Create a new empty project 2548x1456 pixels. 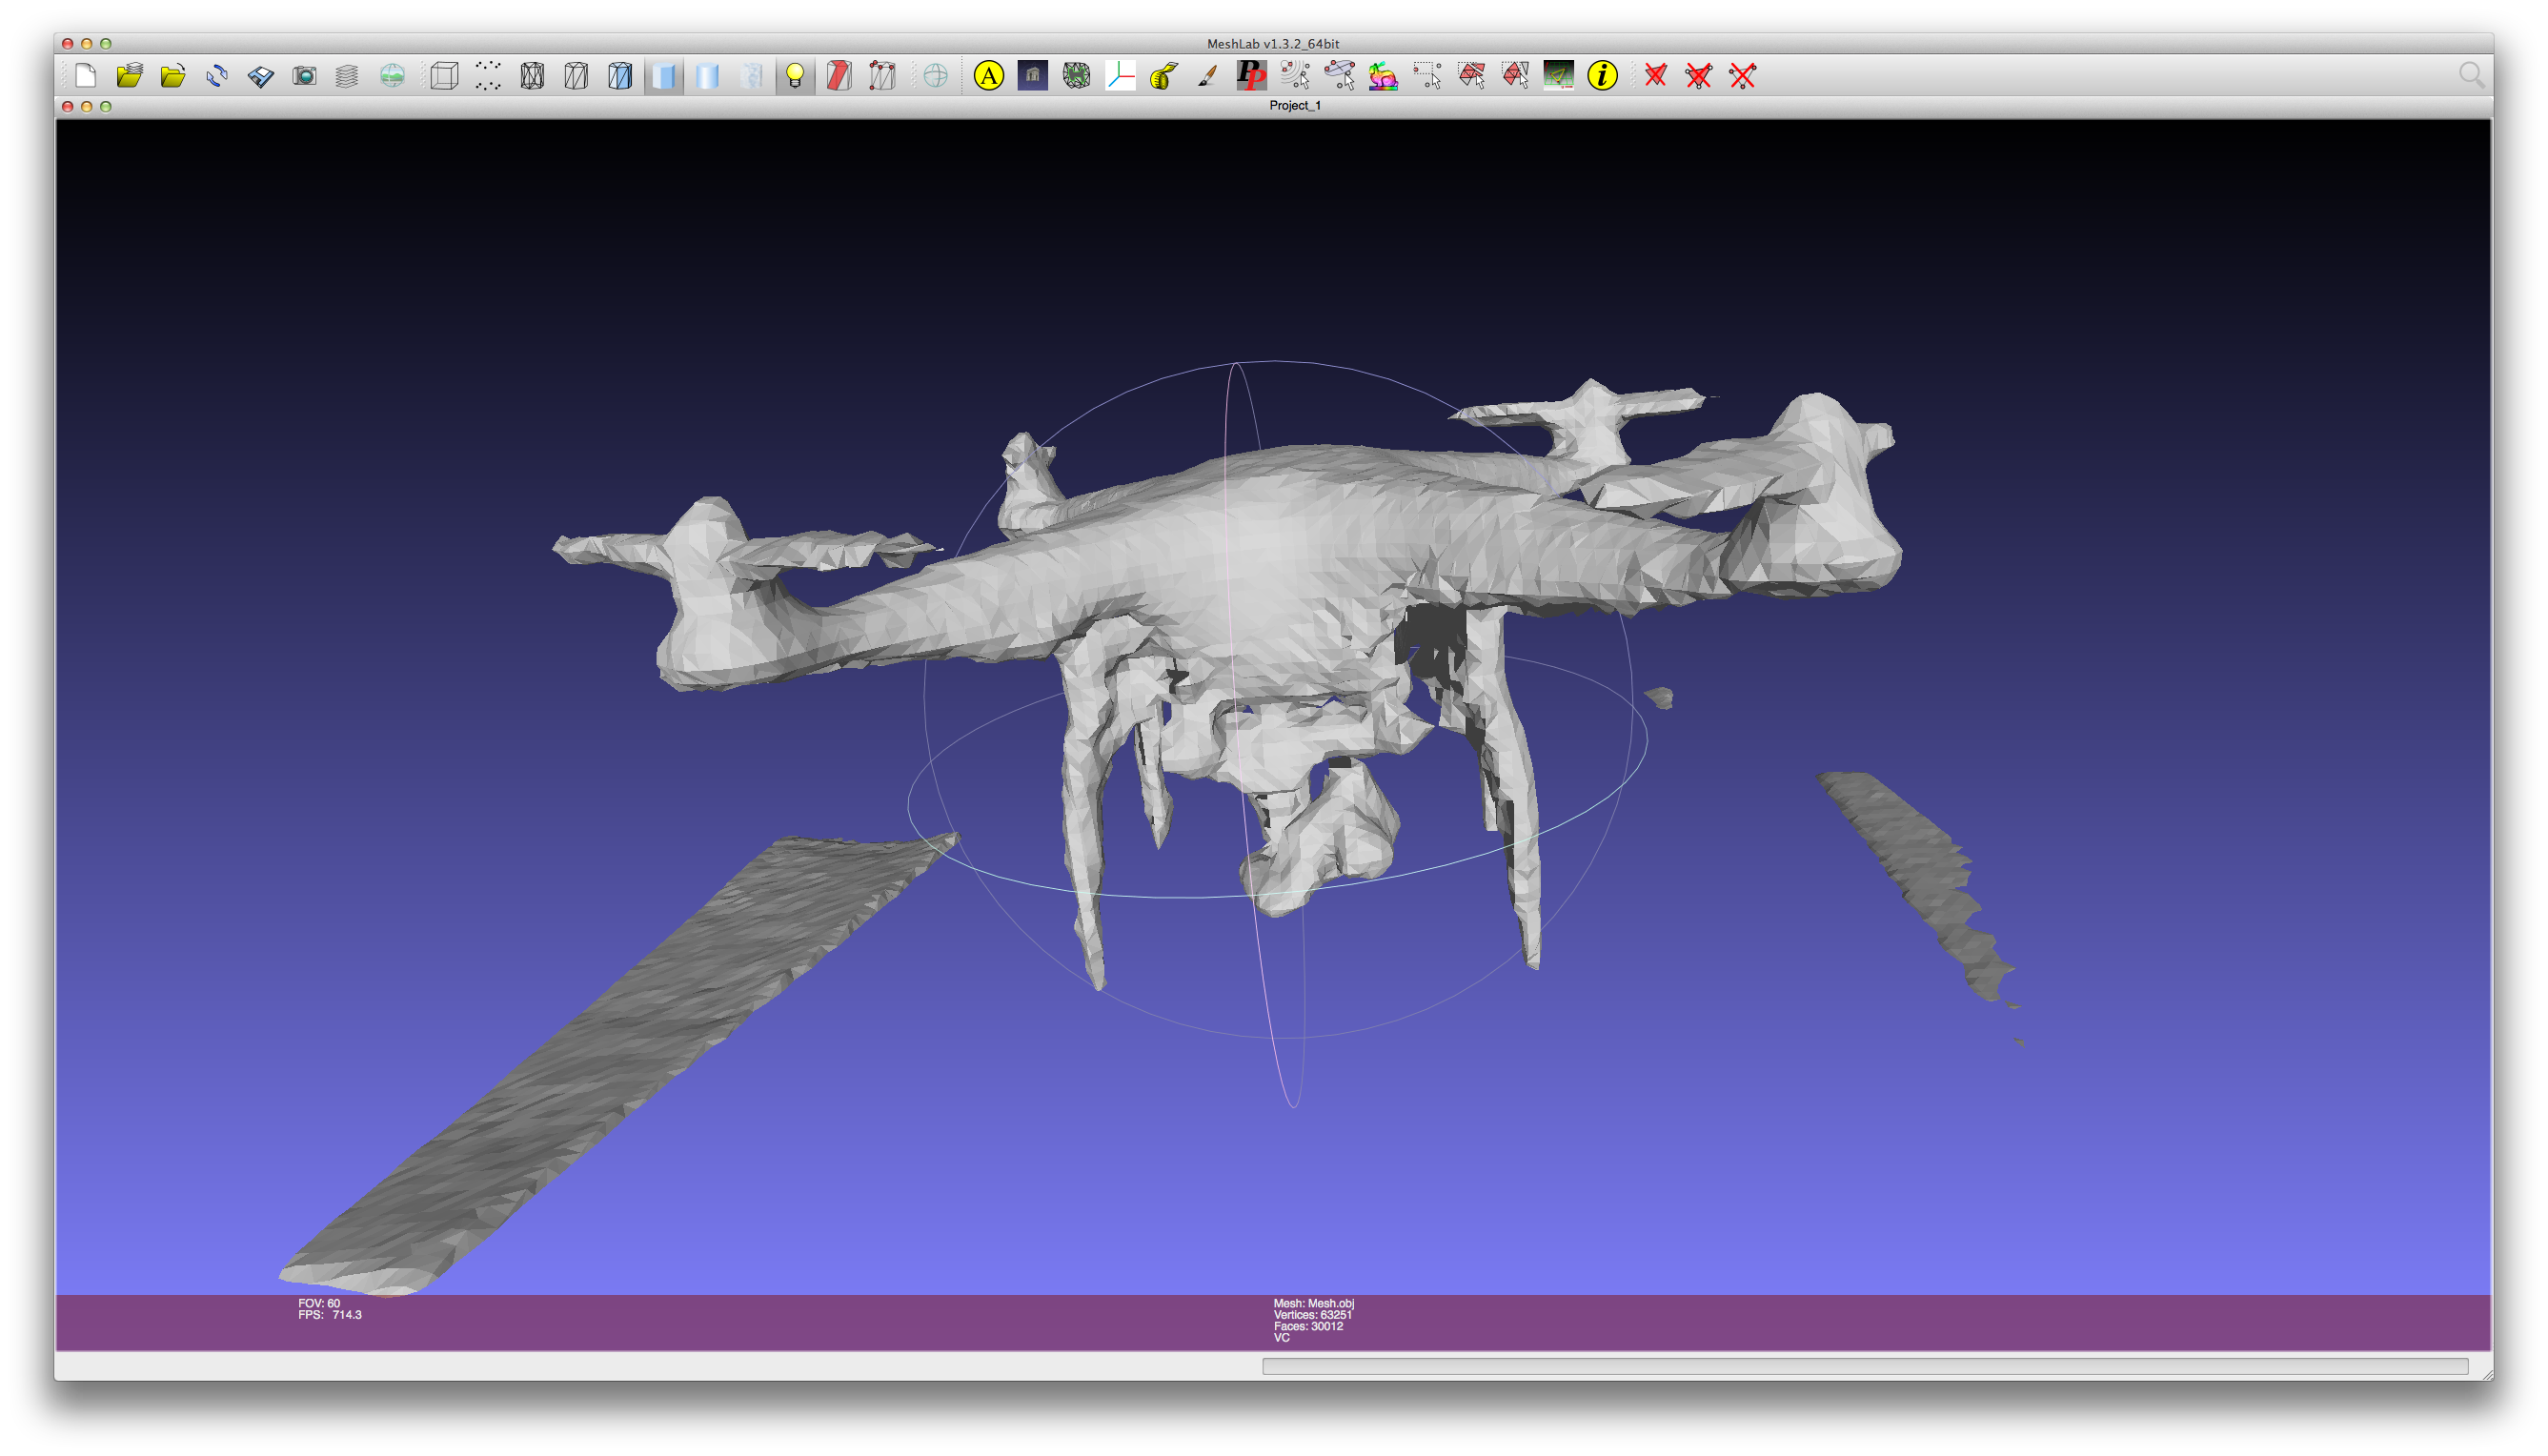86,76
